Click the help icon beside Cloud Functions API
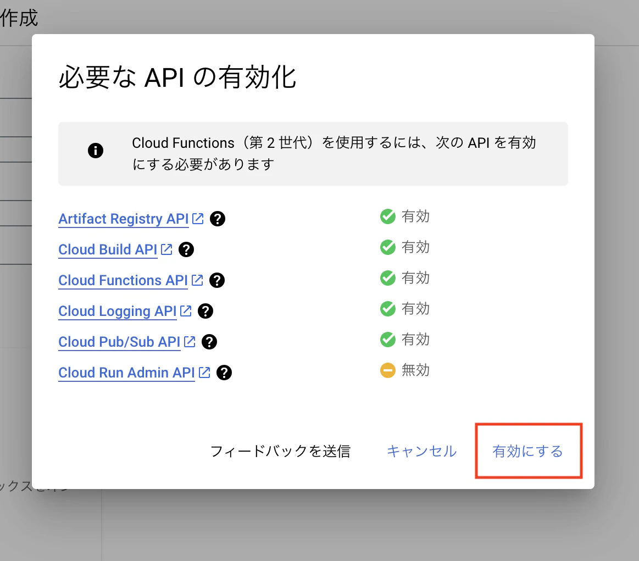Image resolution: width=639 pixels, height=561 pixels. 217,280
